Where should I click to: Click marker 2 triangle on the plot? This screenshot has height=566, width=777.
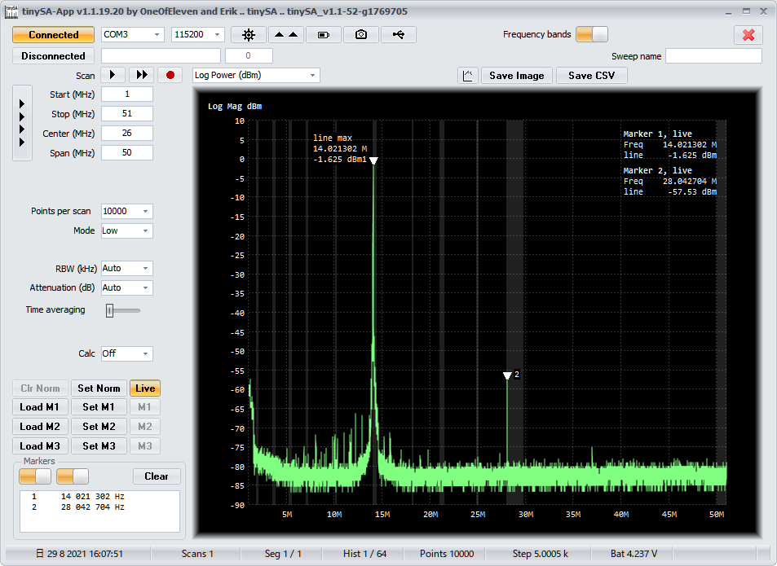[x=507, y=376]
